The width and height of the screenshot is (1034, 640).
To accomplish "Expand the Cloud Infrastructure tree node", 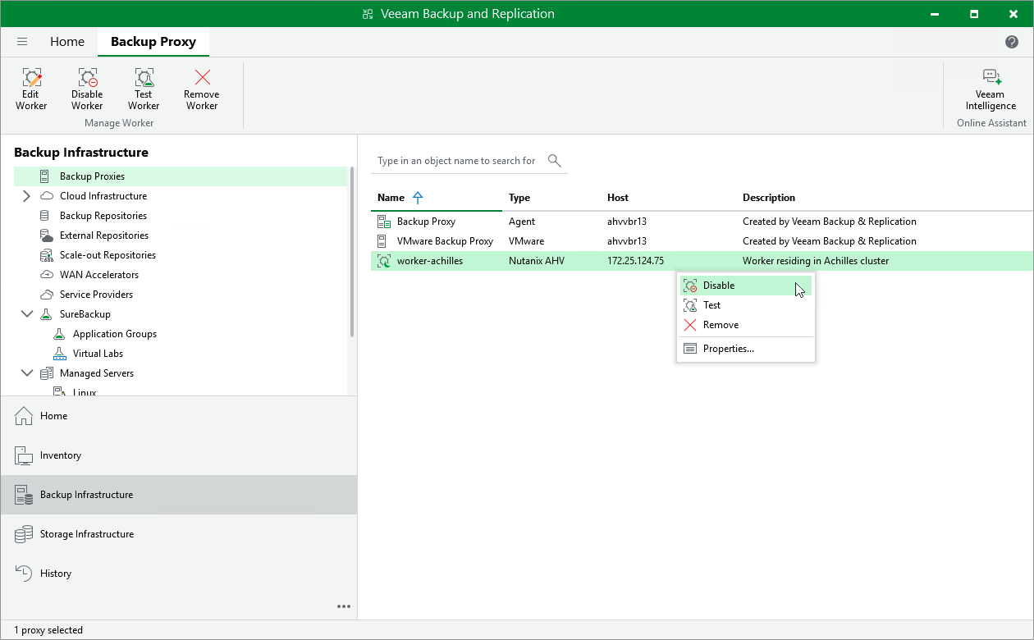I will coord(25,196).
